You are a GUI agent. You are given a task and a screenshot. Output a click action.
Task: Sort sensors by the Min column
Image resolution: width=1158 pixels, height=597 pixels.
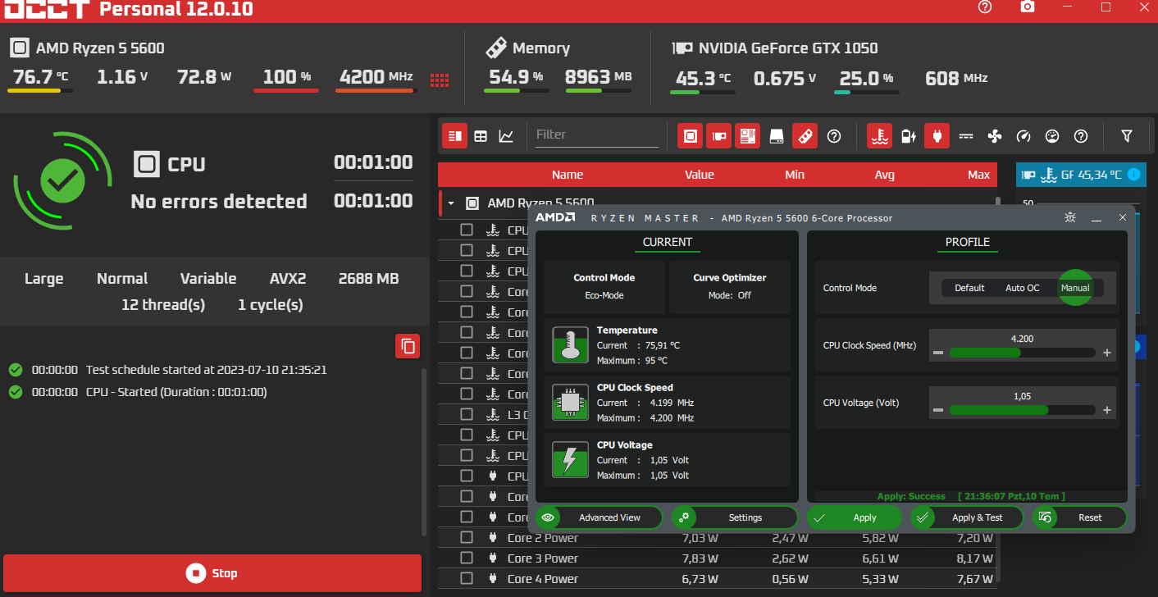click(795, 175)
